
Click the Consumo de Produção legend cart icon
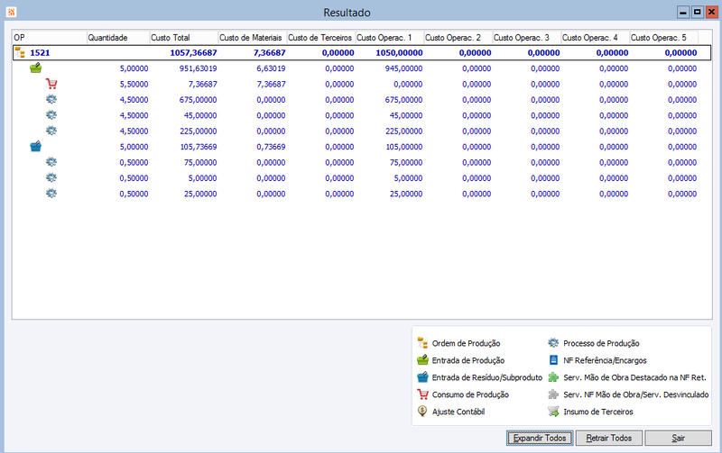pos(422,394)
